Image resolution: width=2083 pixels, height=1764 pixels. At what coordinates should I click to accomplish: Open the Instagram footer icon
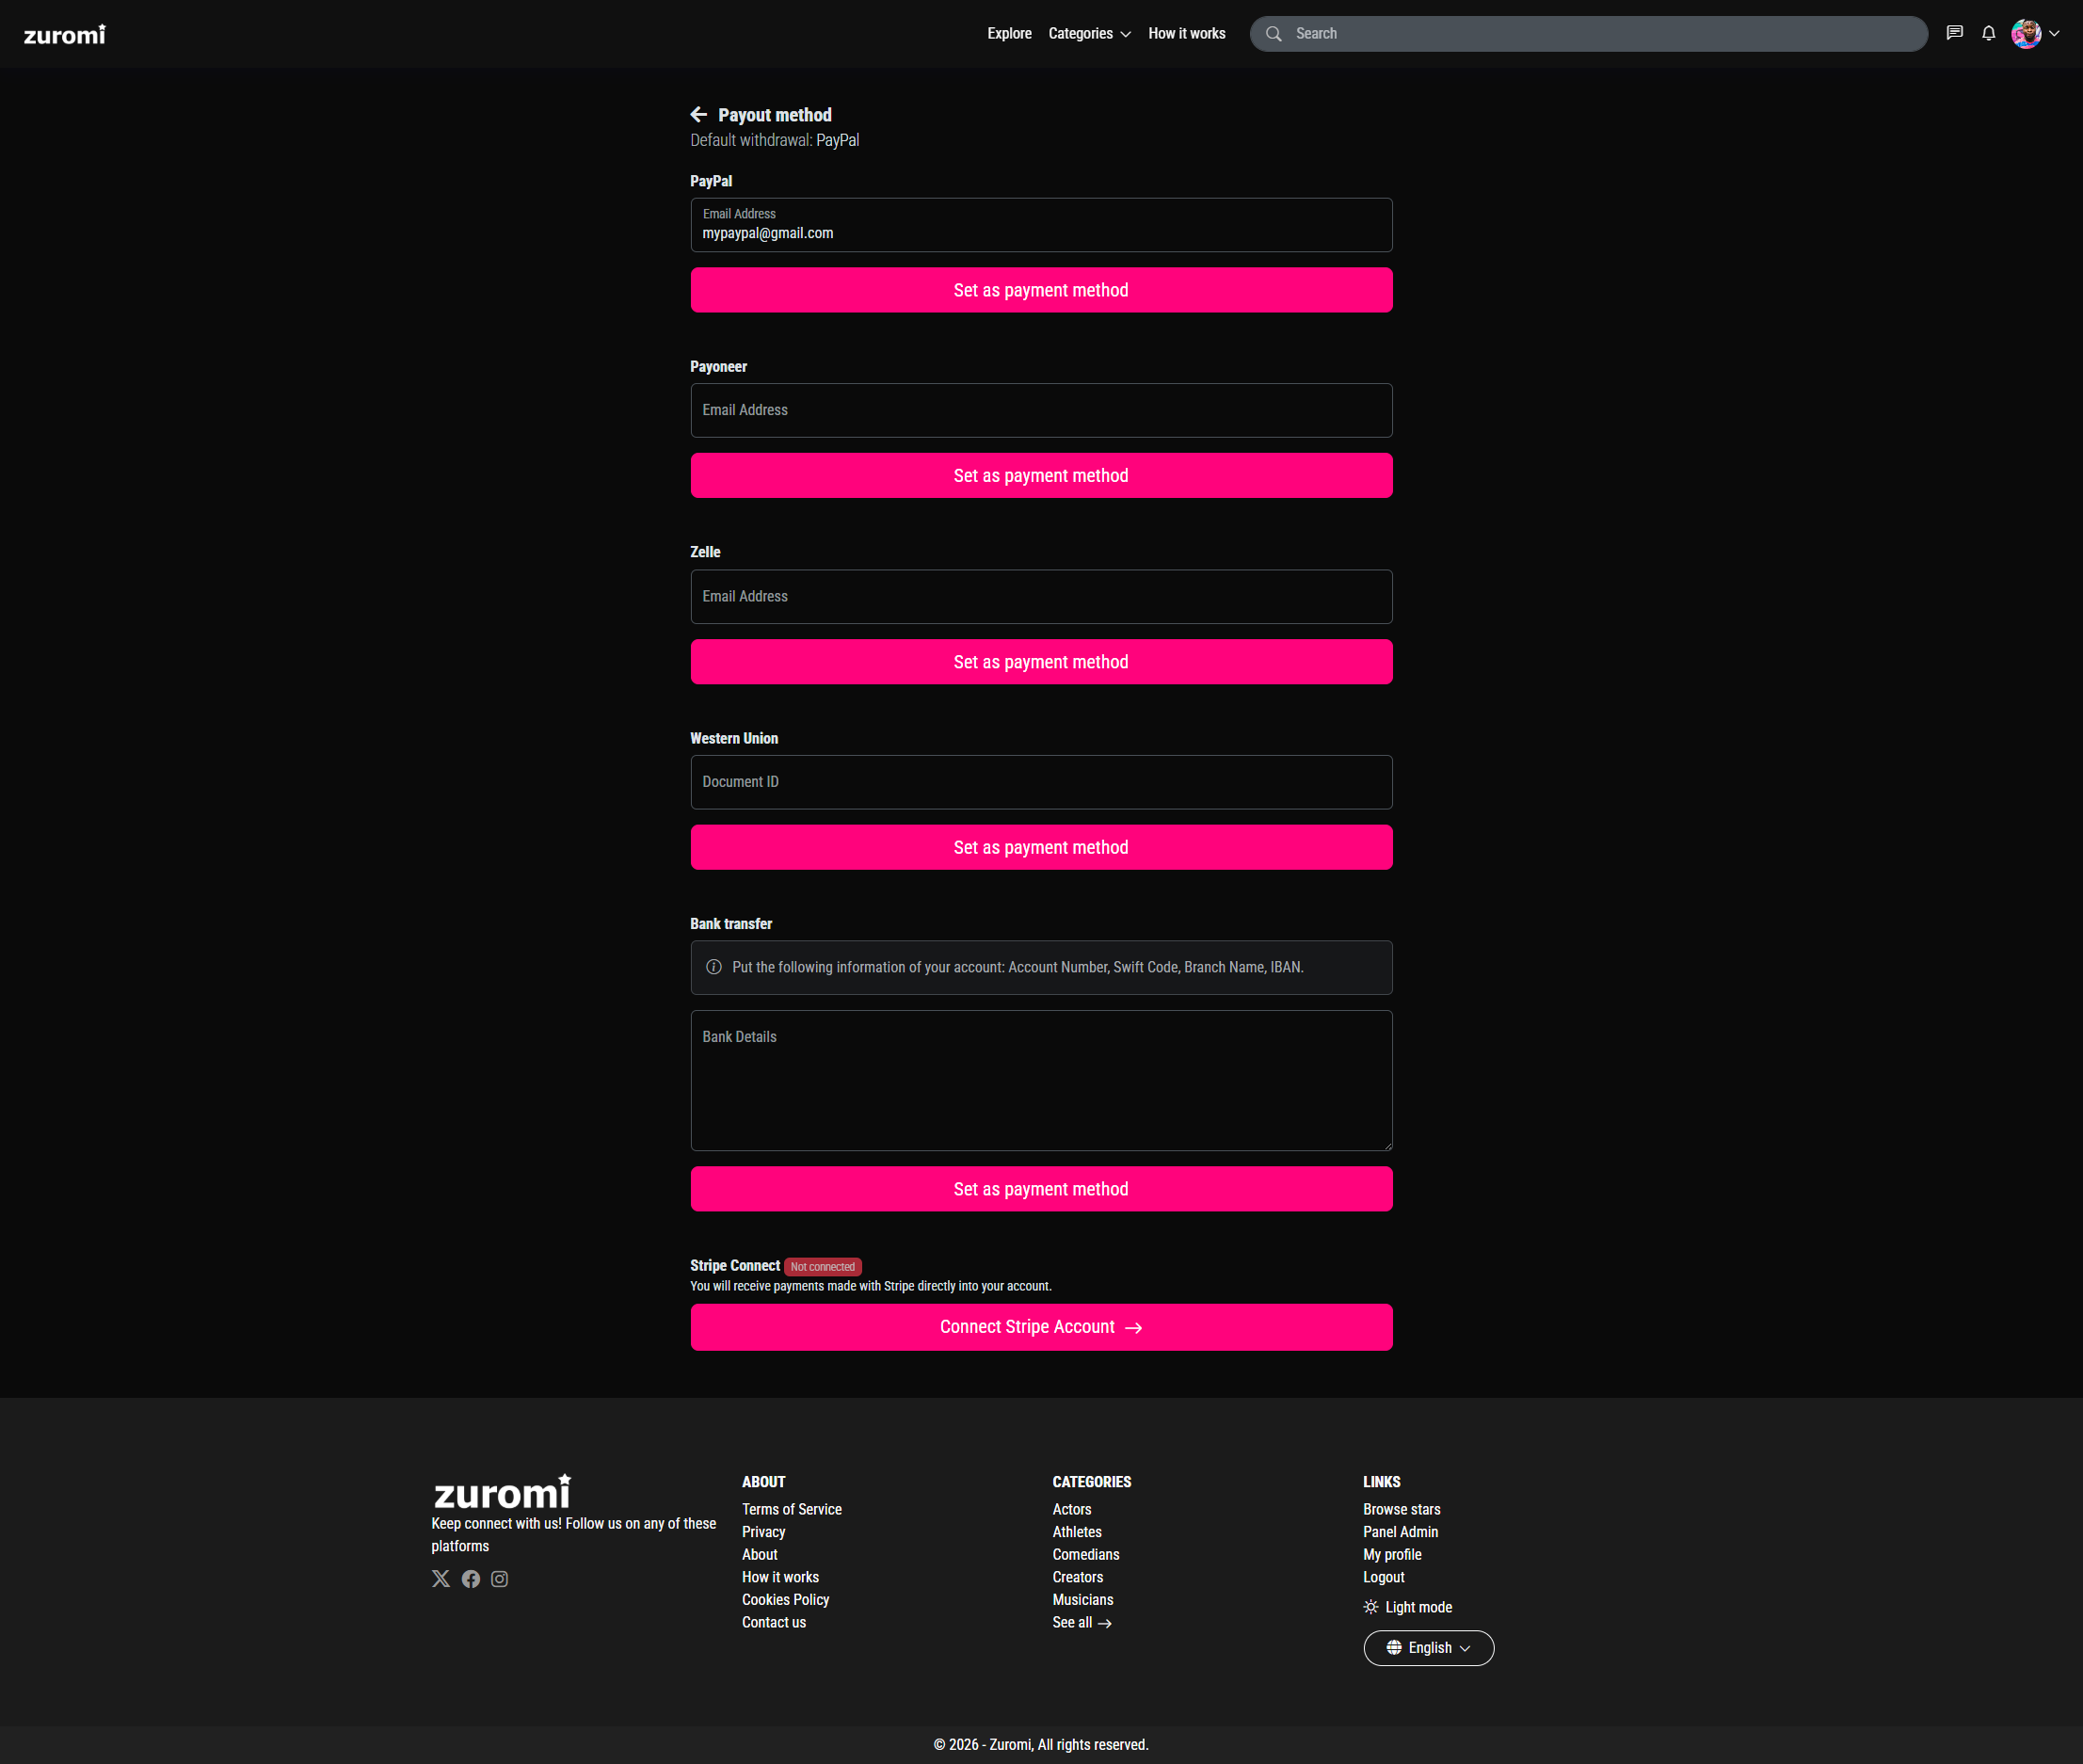point(499,1578)
